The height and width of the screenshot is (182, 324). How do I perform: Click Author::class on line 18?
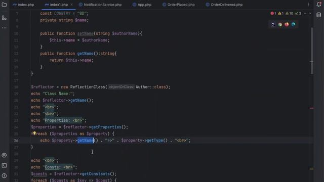point(151,87)
